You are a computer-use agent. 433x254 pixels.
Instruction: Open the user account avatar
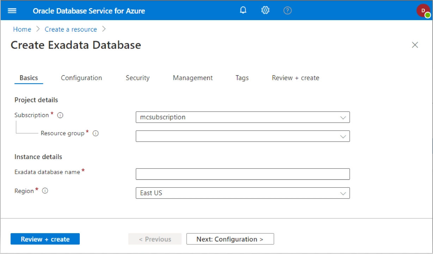[x=423, y=11]
